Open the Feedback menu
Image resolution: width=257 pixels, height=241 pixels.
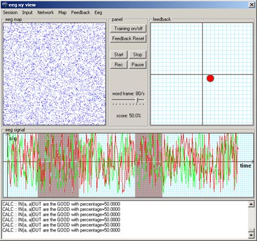click(80, 13)
